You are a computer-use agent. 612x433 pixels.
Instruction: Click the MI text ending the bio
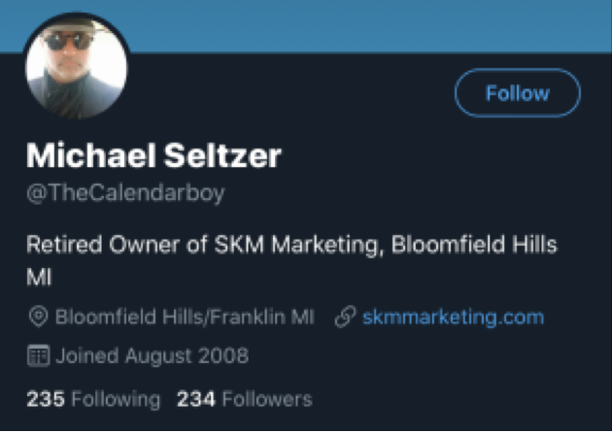(39, 278)
